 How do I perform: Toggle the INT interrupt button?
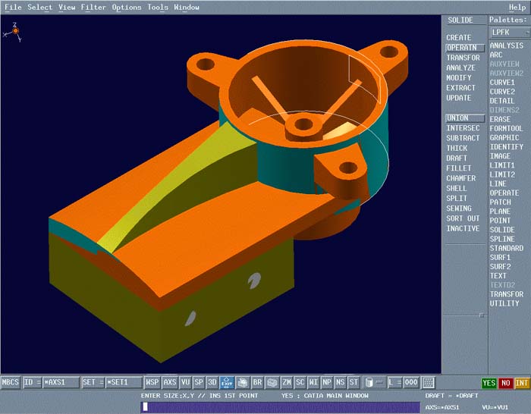[x=522, y=383]
